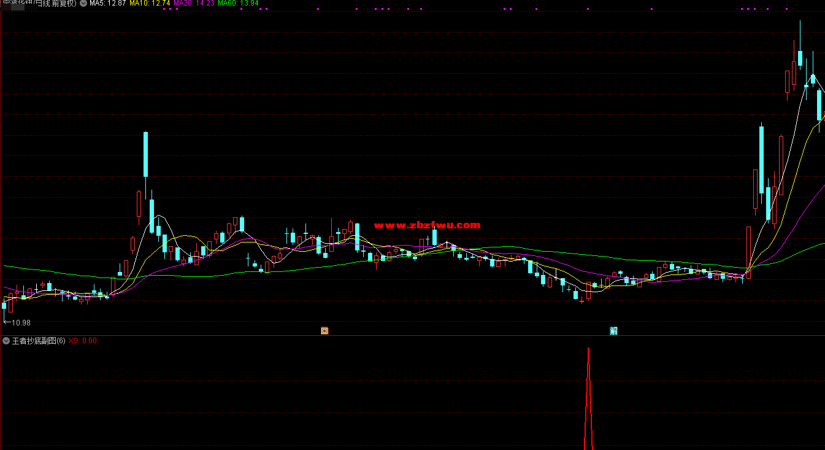Expand the 王者抄底副图 indicator dropdown arrow
Screen dimensions: 825x450
click(x=6, y=341)
